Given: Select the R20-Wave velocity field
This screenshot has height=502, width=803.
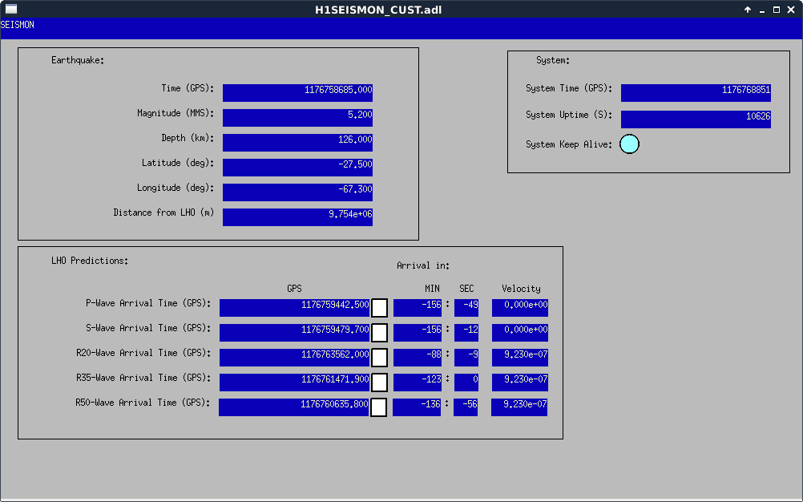Looking at the screenshot, I should [519, 357].
